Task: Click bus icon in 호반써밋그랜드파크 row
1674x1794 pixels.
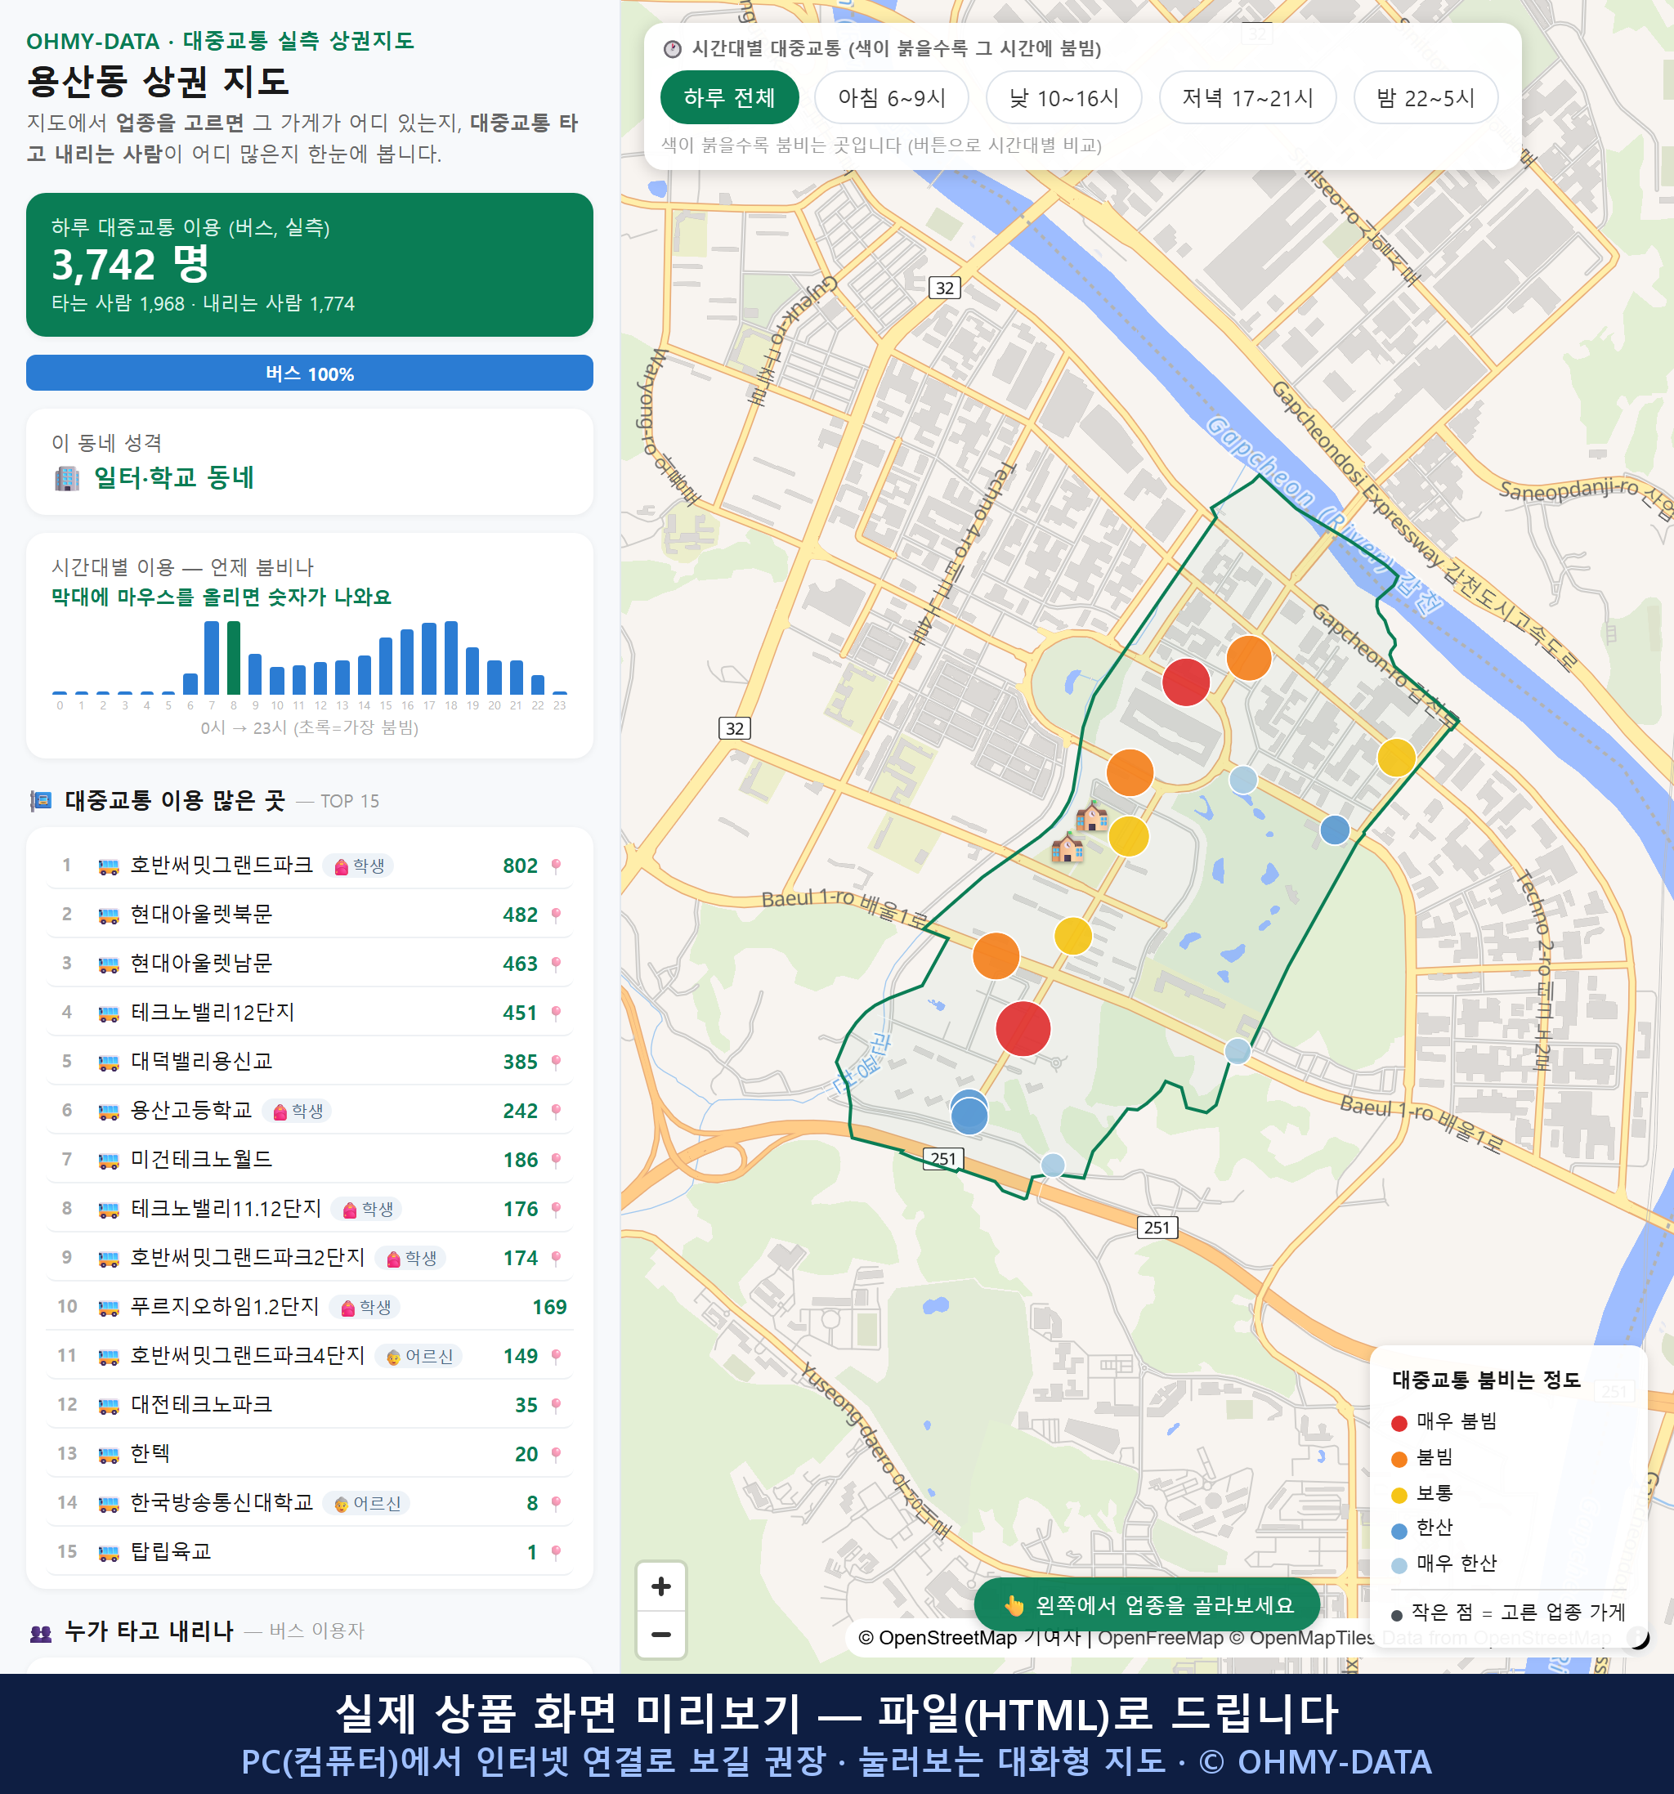Action: [x=108, y=866]
